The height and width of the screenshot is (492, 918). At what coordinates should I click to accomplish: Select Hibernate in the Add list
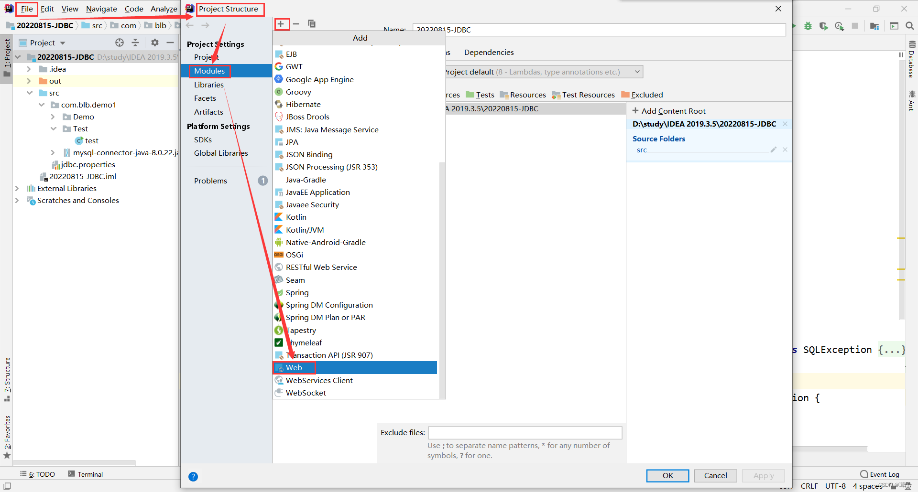pyautogui.click(x=355, y=104)
